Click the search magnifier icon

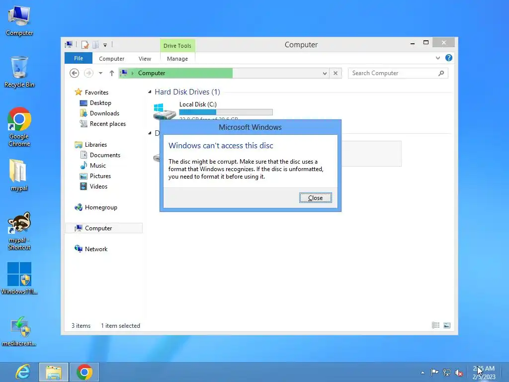tap(441, 73)
